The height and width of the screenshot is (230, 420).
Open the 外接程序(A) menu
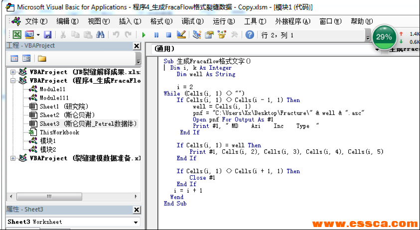pyautogui.click(x=293, y=21)
